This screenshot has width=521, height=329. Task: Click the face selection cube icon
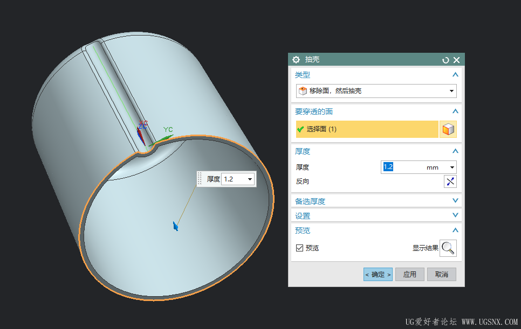tap(448, 129)
